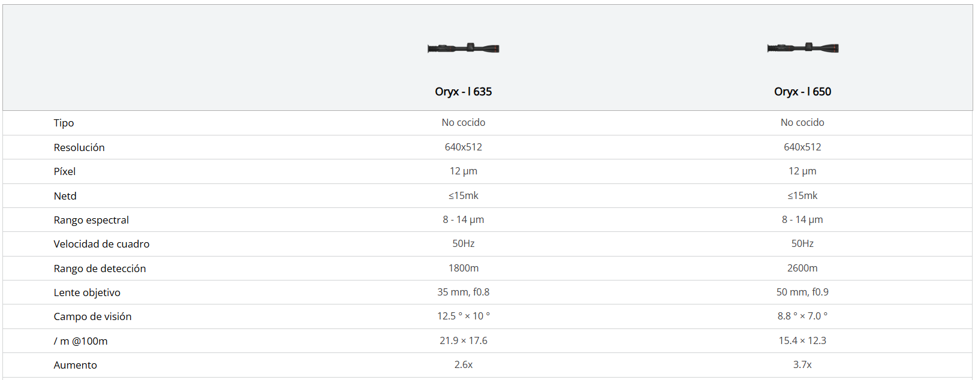Select the Rango de detección label
This screenshot has height=380, width=975.
100,269
